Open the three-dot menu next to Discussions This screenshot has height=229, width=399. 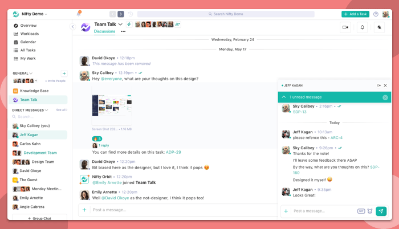click(x=123, y=31)
